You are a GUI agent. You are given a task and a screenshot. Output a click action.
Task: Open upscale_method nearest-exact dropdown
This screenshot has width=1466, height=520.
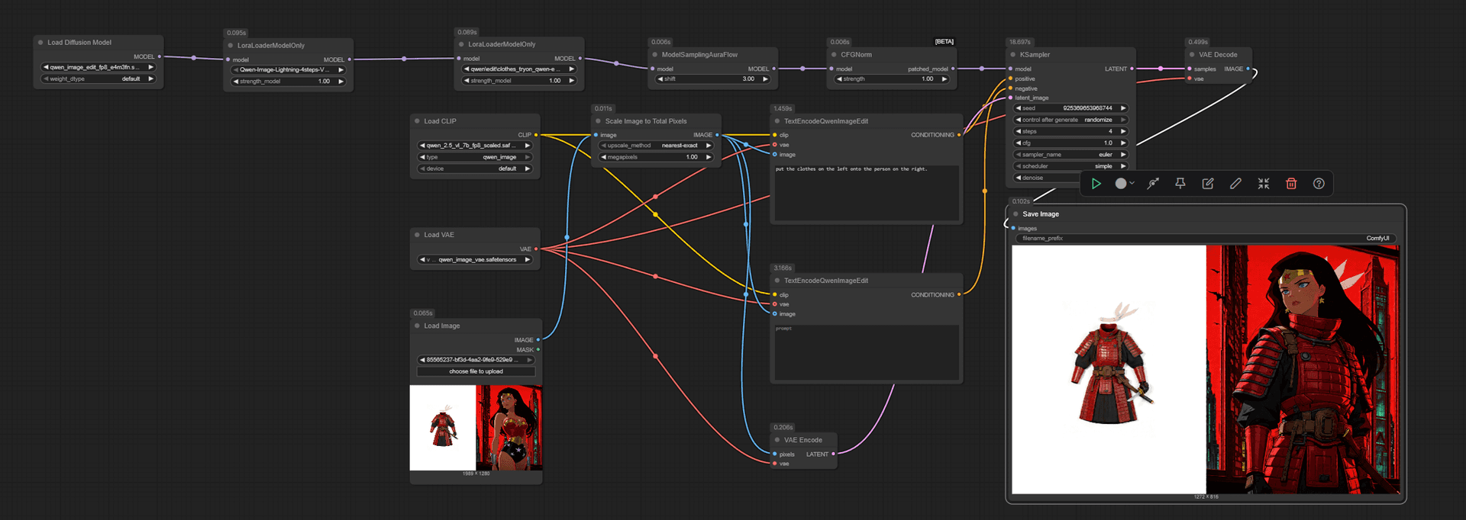(656, 146)
